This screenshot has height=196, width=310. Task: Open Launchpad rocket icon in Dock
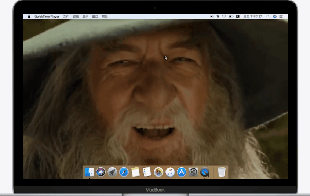pos(112,172)
